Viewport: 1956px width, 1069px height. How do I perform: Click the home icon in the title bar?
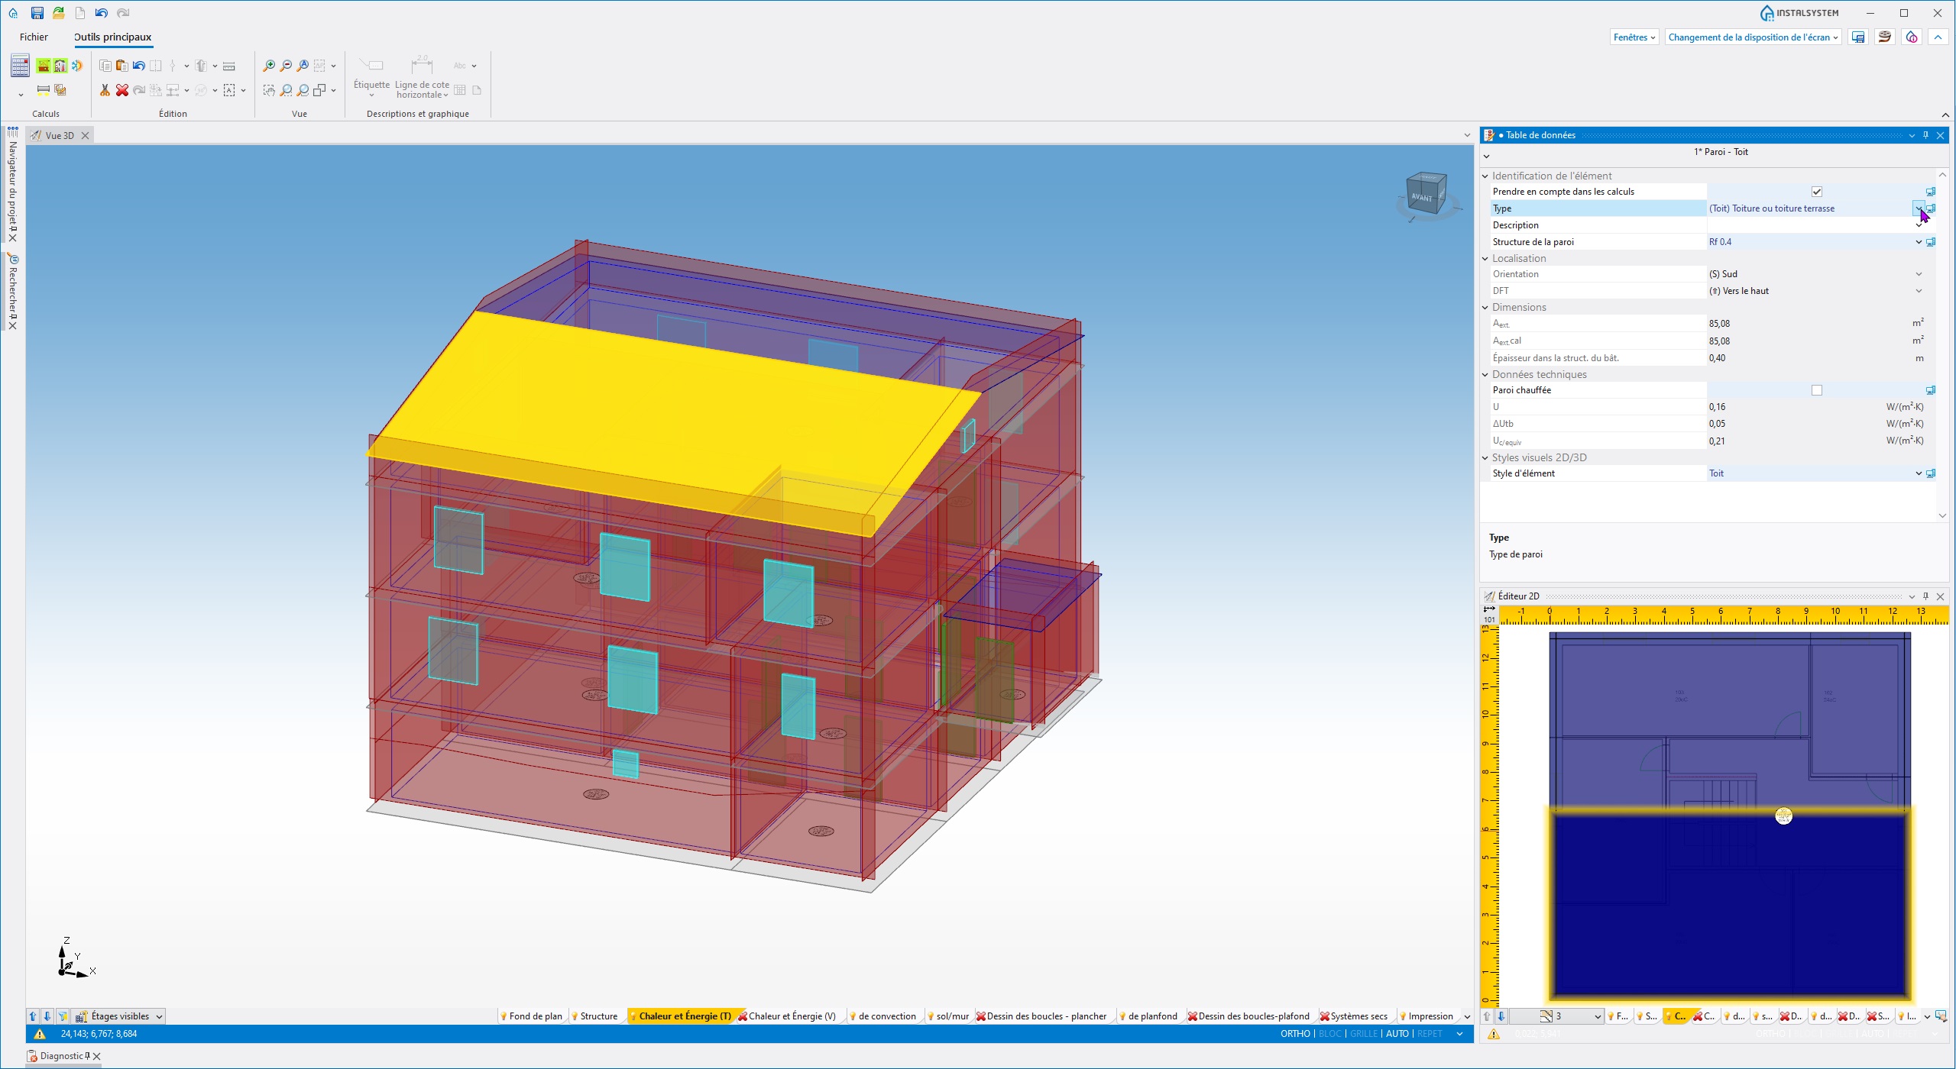13,13
